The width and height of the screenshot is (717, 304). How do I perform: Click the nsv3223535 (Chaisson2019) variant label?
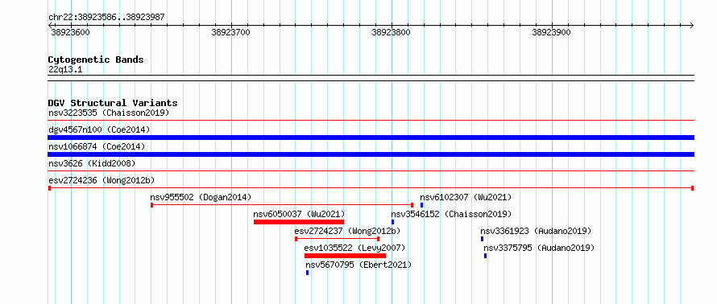[x=109, y=113]
